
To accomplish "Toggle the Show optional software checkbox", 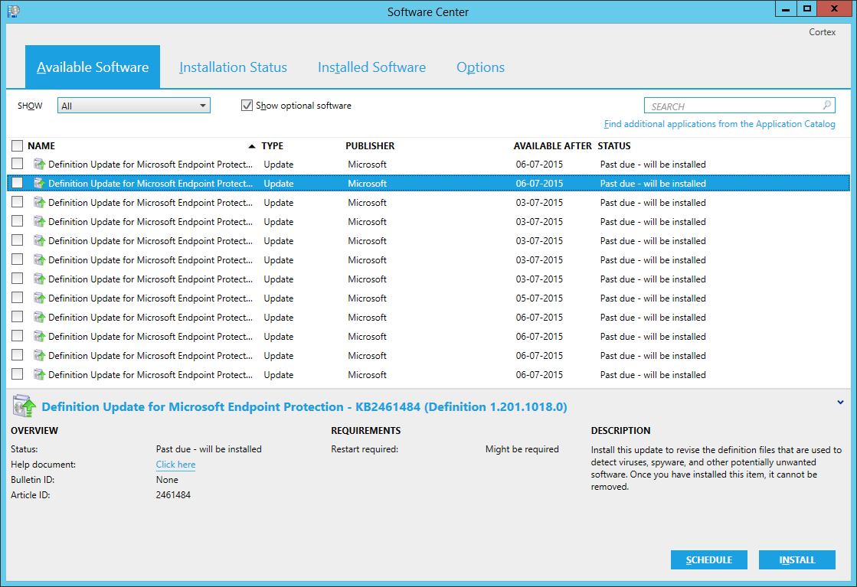I will 247,105.
